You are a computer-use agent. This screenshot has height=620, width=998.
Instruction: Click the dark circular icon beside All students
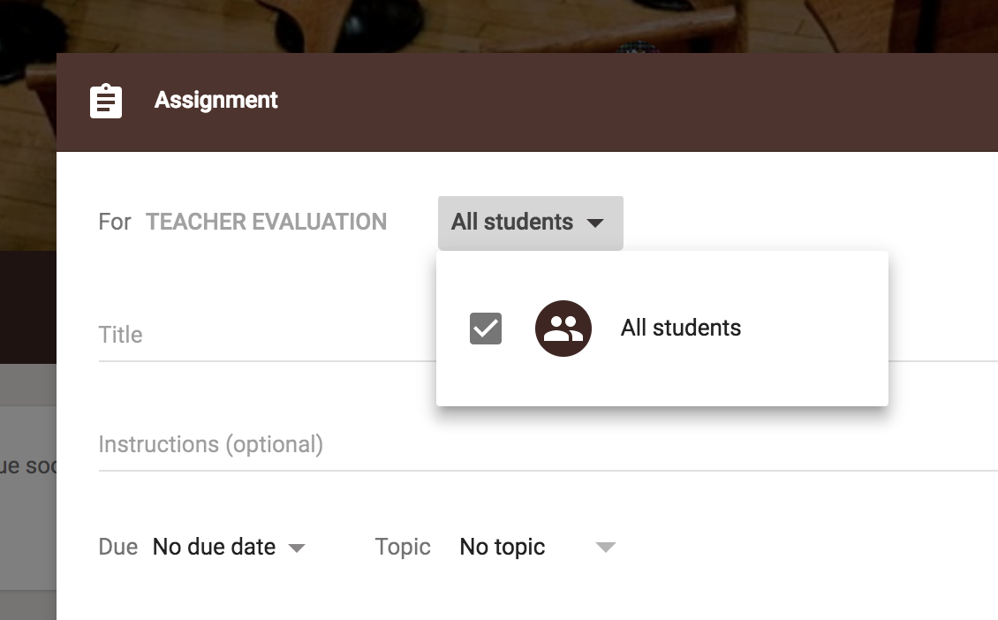[x=563, y=328]
